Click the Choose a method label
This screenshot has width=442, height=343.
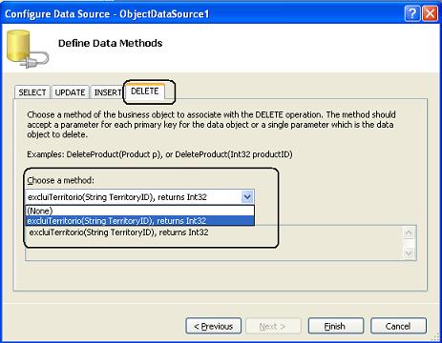click(61, 180)
